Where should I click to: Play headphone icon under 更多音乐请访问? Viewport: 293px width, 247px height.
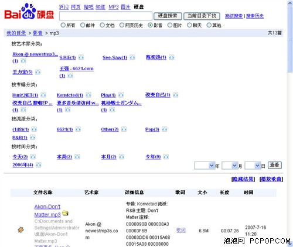pyautogui.click(x=67, y=110)
